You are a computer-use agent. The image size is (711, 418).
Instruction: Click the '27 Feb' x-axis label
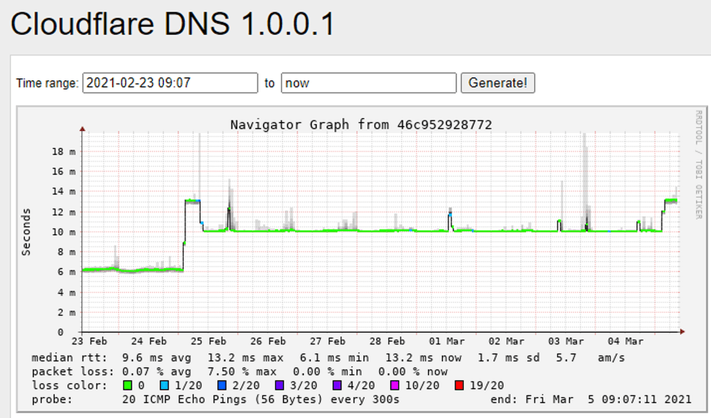(x=329, y=342)
